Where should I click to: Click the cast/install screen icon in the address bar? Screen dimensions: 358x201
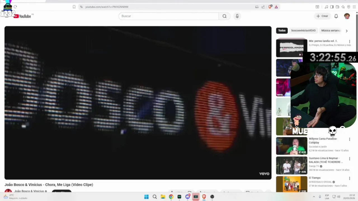coord(257,7)
